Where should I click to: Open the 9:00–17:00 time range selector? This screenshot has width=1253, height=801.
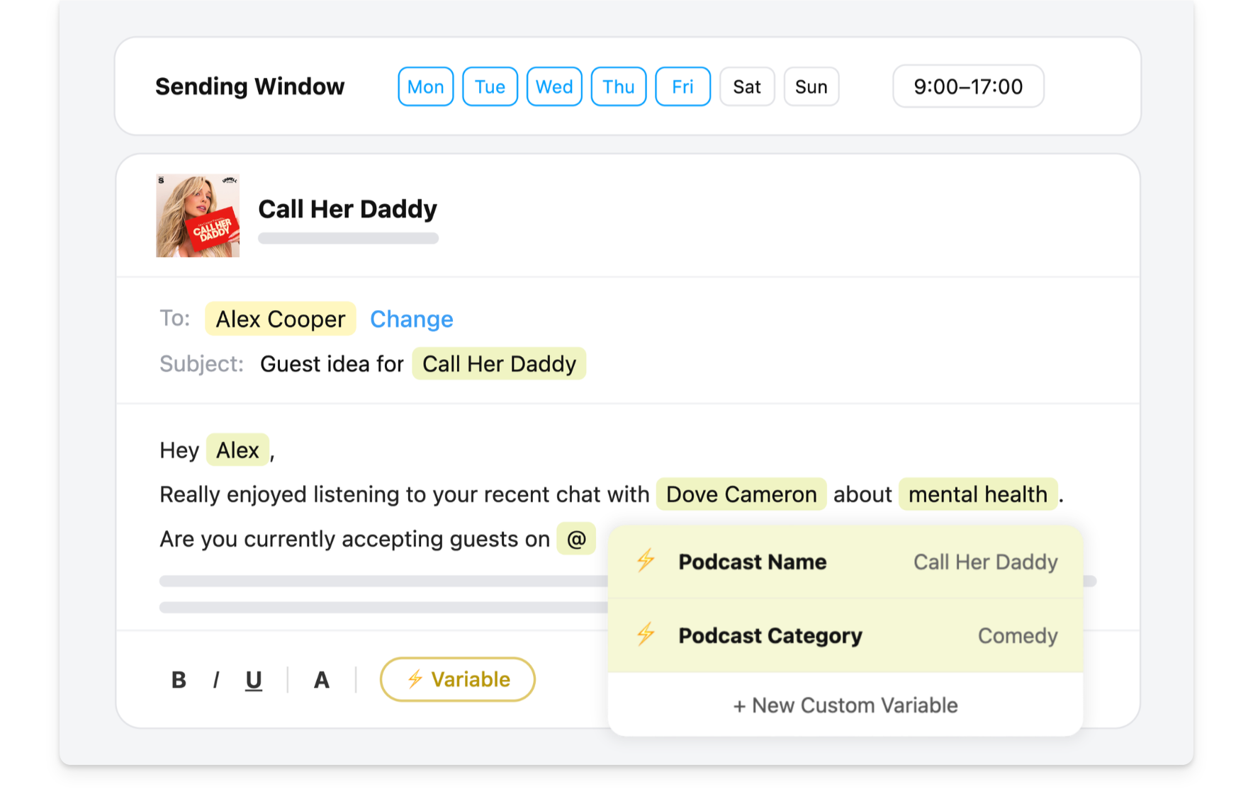click(x=967, y=86)
